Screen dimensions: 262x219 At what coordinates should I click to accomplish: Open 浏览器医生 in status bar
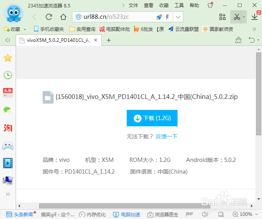point(163,214)
